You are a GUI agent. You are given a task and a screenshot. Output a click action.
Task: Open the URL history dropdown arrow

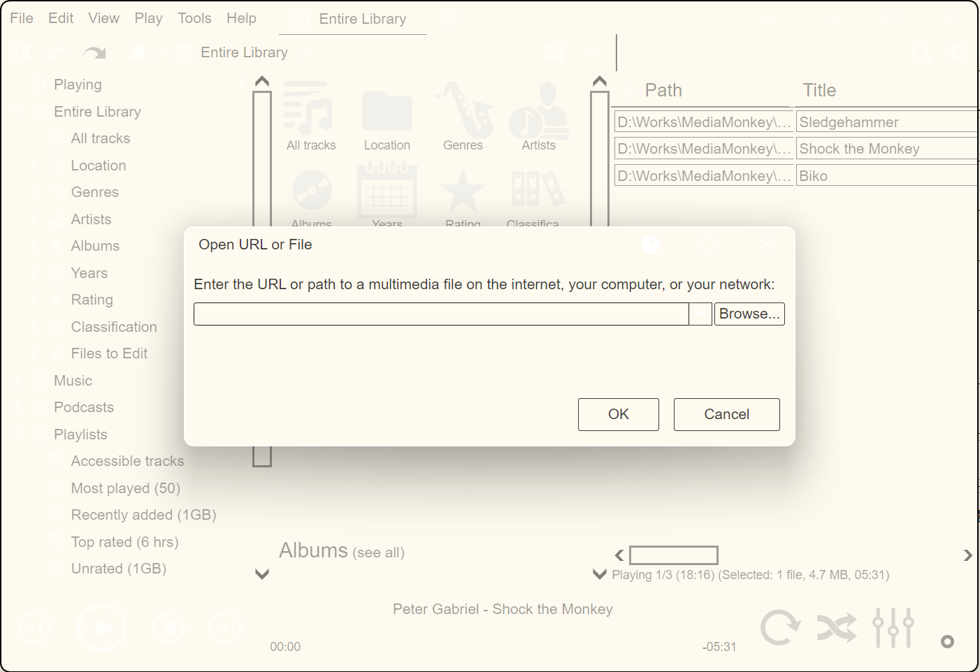[x=700, y=314]
